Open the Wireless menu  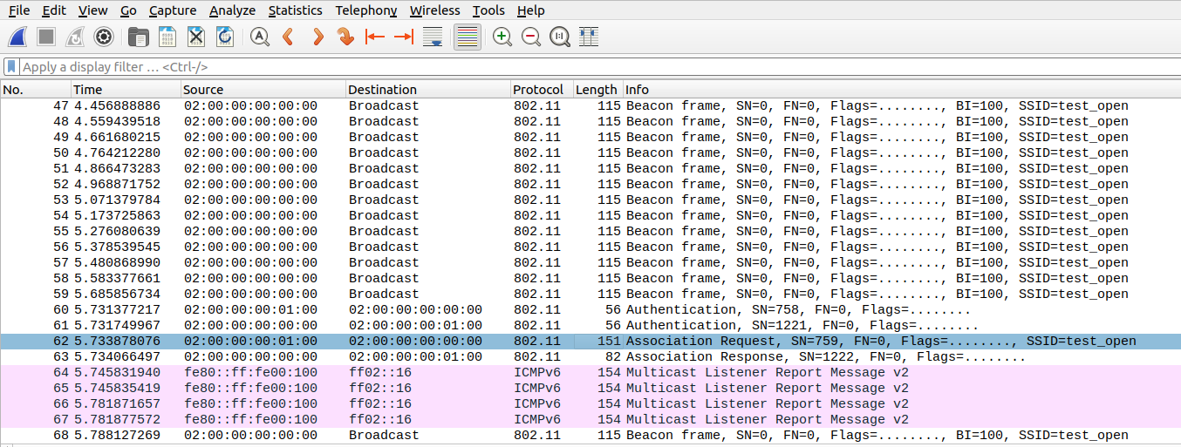tap(434, 10)
